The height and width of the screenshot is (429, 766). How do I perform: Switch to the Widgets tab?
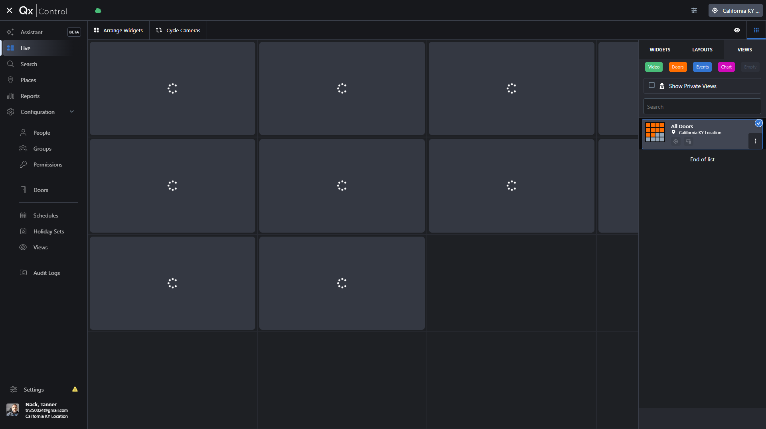coord(660,50)
